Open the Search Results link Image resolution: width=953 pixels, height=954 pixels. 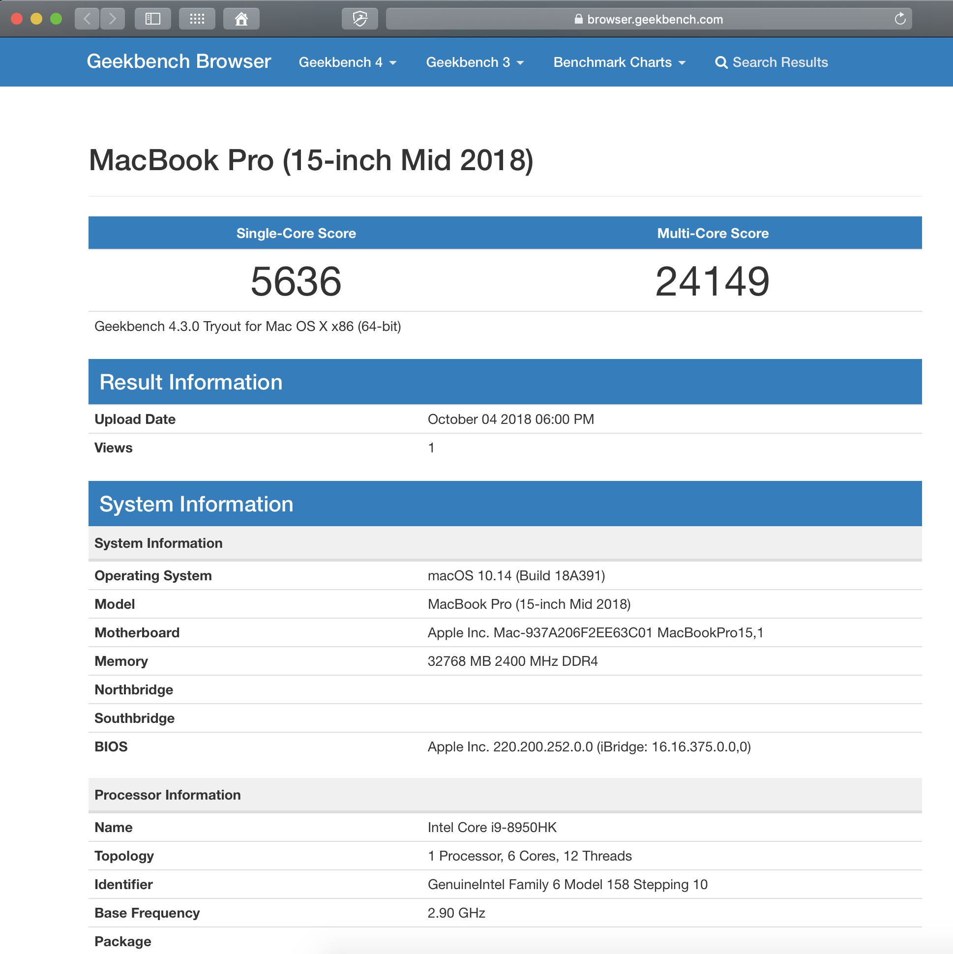771,62
